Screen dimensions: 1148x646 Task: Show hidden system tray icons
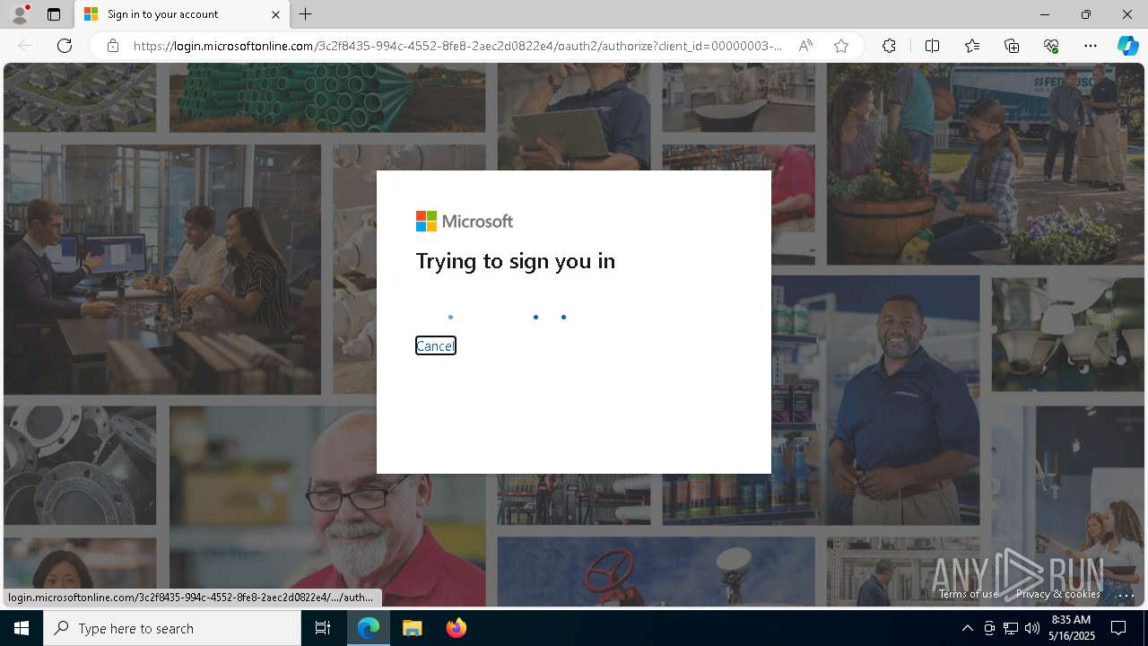[967, 628]
